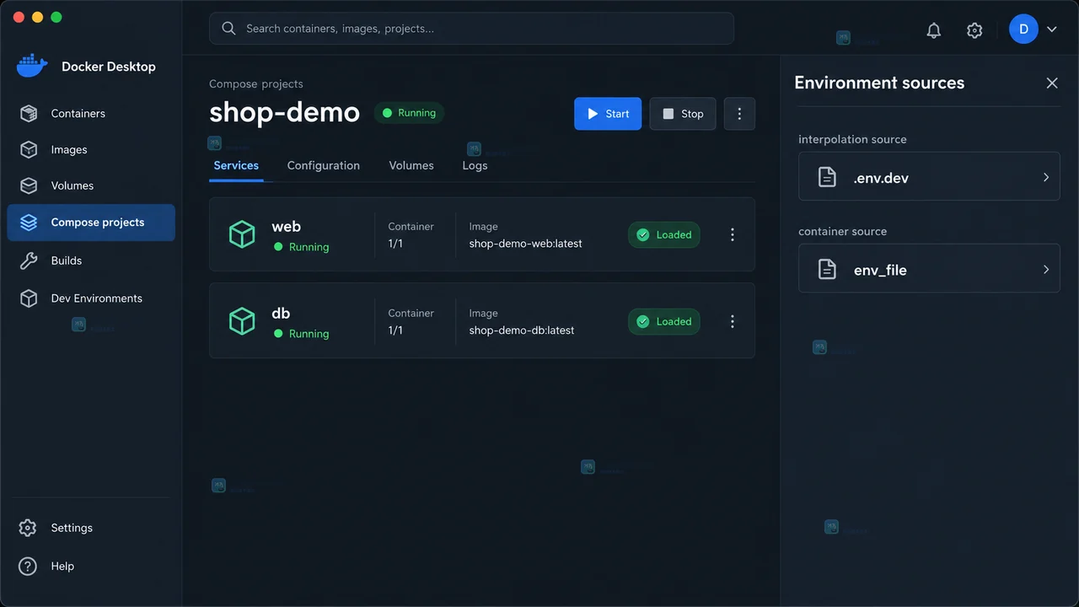This screenshot has width=1079, height=607.
Task: Open Dev Environments in sidebar
Action: 91,298
